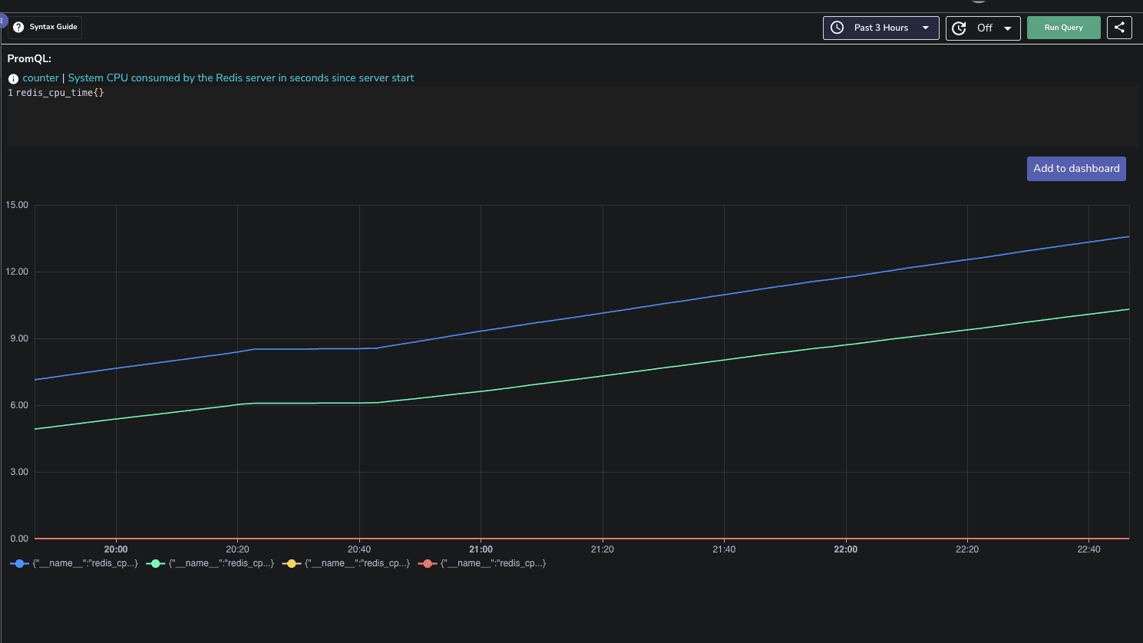1143x643 pixels.
Task: Click the clock icon beside Past 3 Hours
Action: pos(837,28)
